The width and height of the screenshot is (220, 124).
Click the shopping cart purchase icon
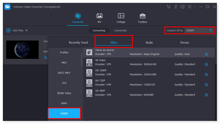[x=169, y=7]
